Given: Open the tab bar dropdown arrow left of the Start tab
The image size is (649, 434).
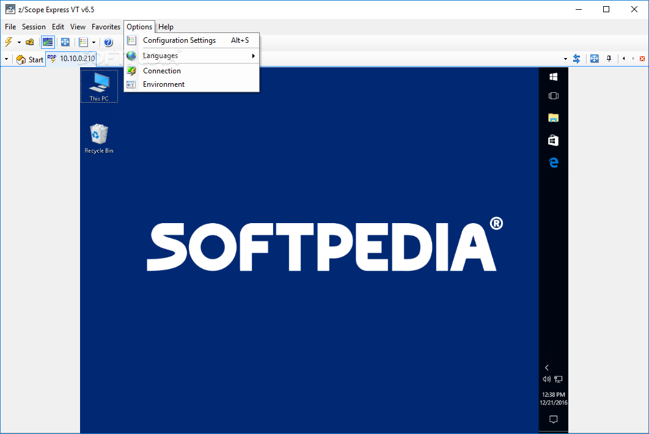Looking at the screenshot, I should click(x=6, y=59).
